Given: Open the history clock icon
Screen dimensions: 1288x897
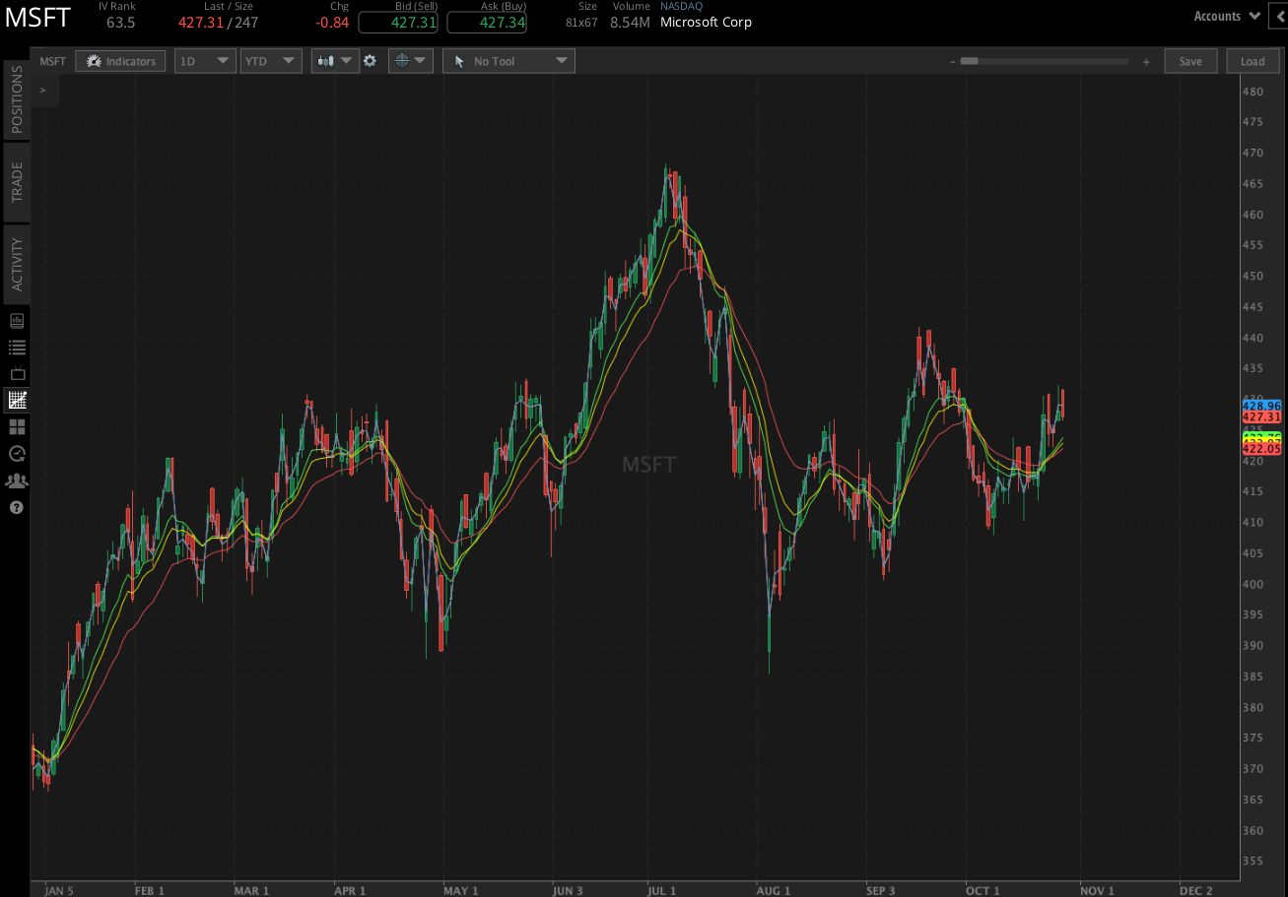Looking at the screenshot, I should (x=16, y=454).
